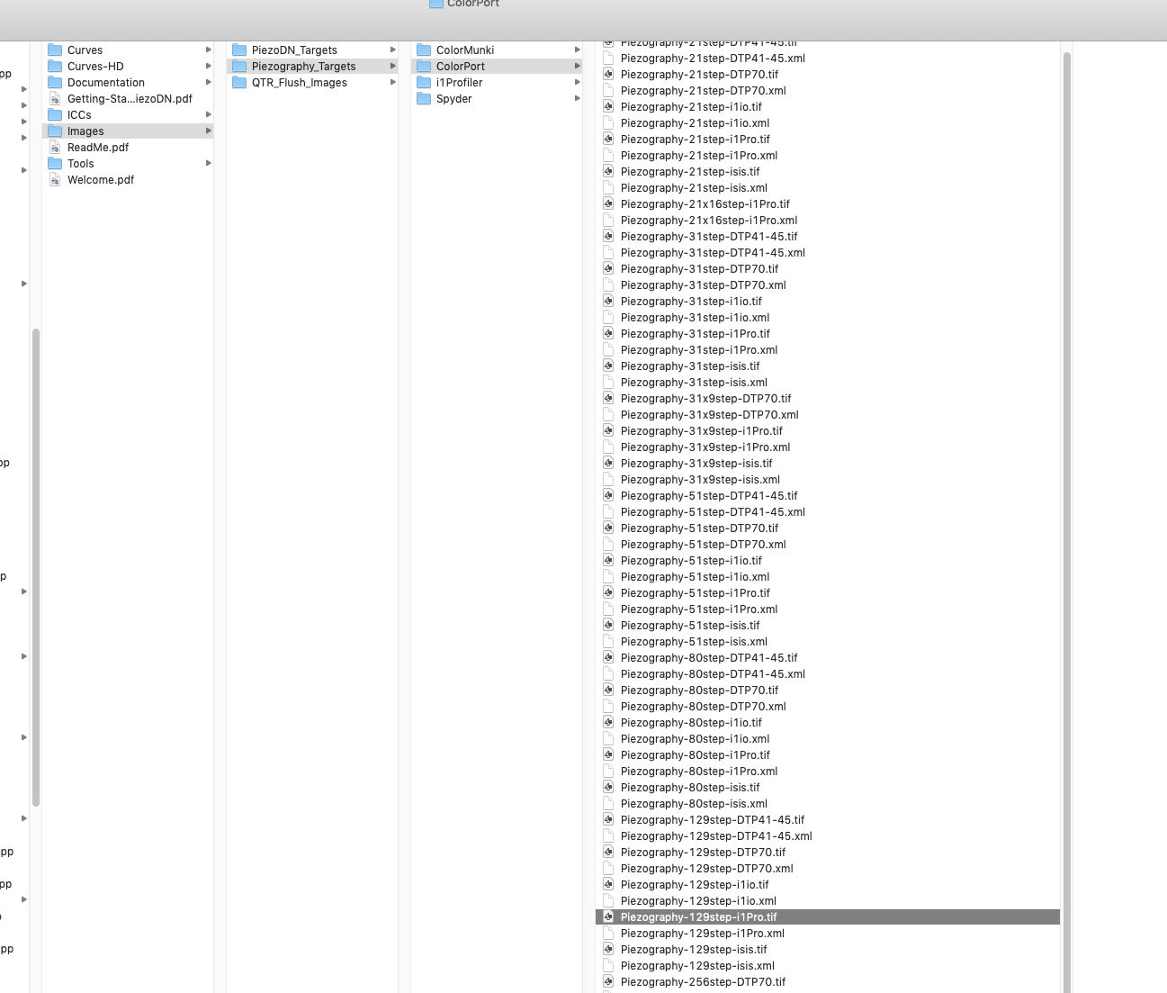Click the Piezography-31step-i1Pro.tif file icon
This screenshot has width=1167, height=993.
(x=608, y=334)
